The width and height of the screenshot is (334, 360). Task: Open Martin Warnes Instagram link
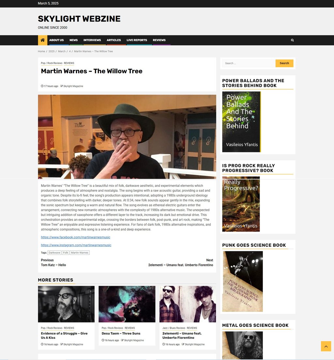pyautogui.click(x=76, y=245)
